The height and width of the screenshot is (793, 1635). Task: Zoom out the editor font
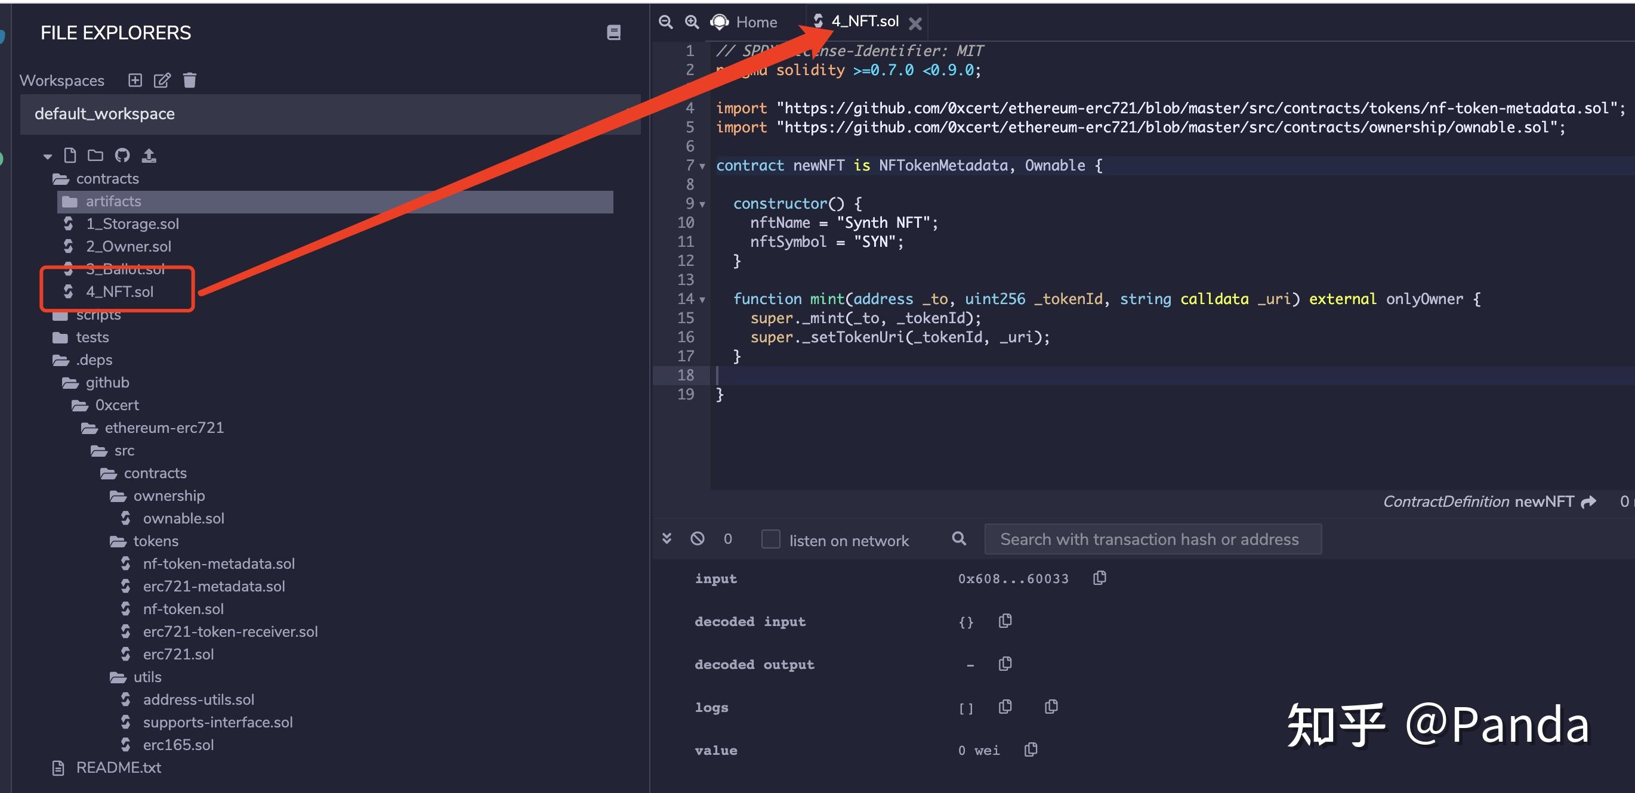[665, 22]
